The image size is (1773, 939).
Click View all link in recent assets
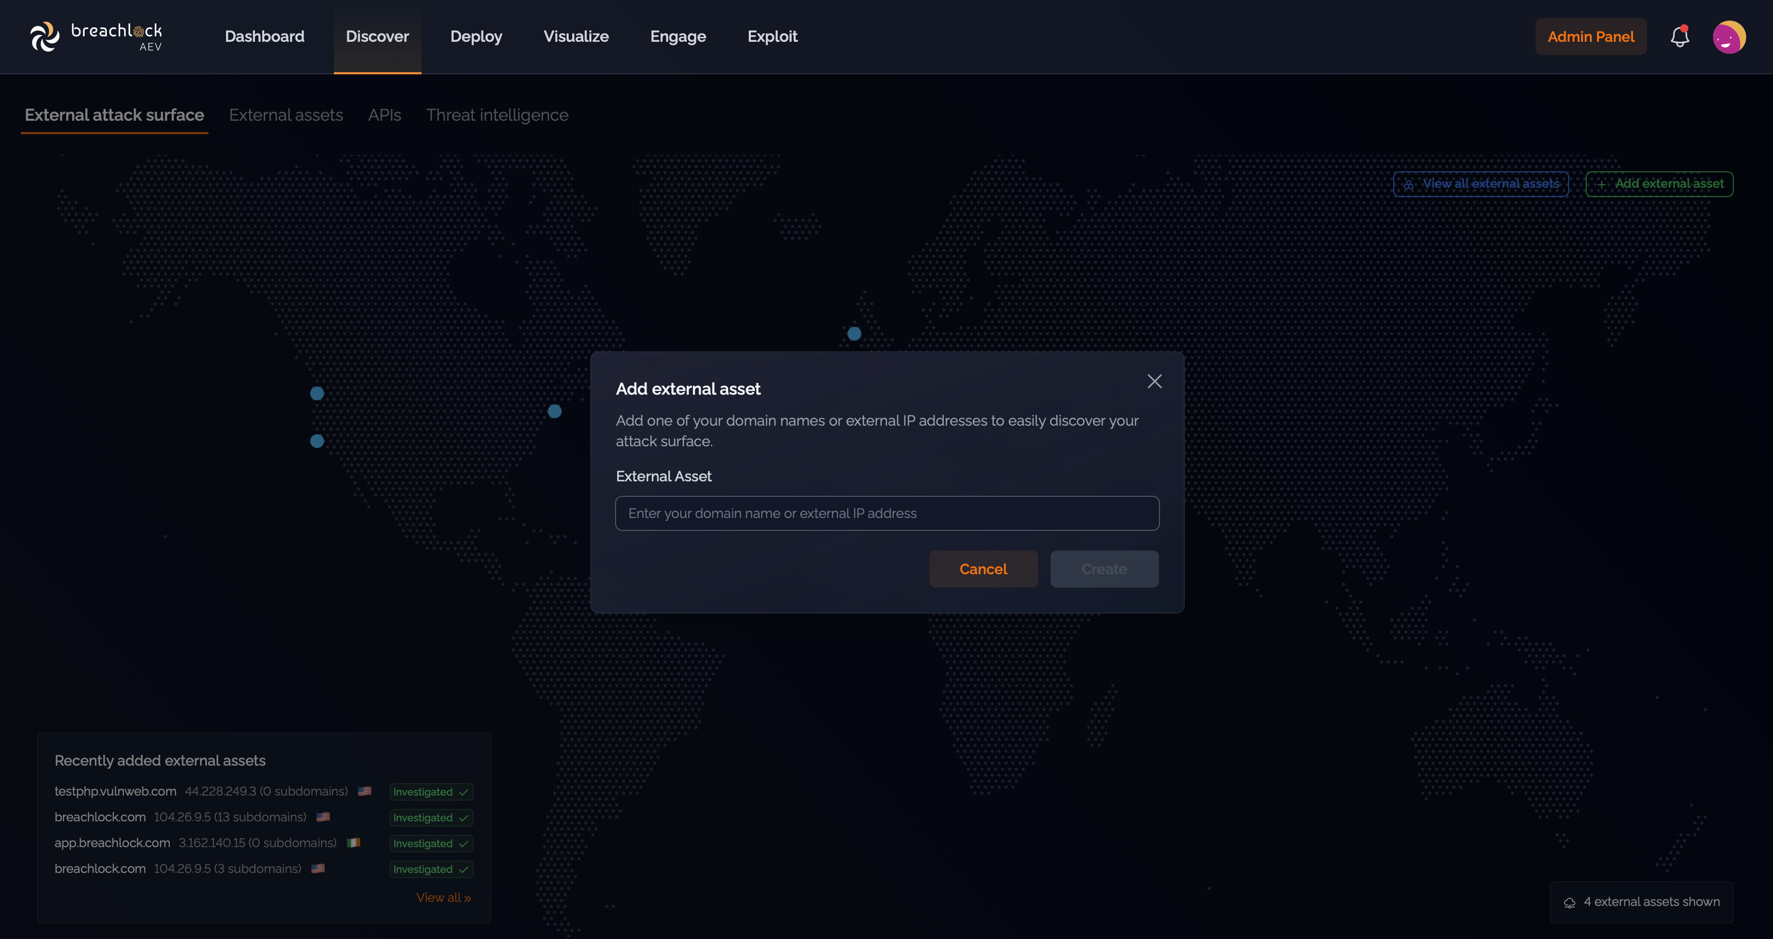(443, 898)
